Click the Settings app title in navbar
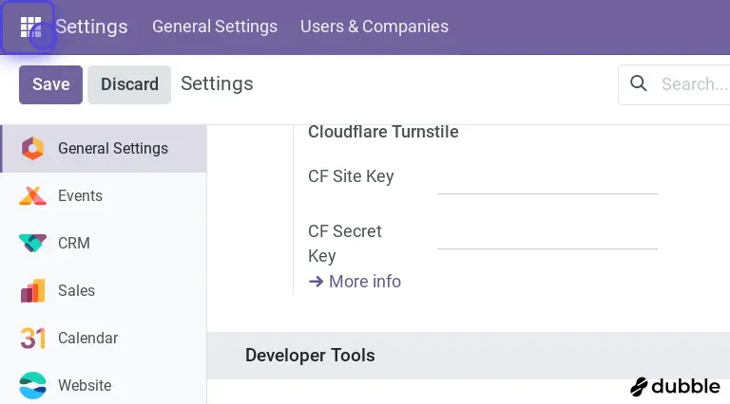Image resolution: width=730 pixels, height=404 pixels. [91, 27]
